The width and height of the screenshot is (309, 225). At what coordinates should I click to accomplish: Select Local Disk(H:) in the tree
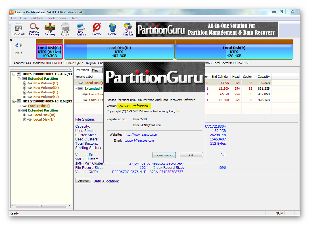coord(44,115)
